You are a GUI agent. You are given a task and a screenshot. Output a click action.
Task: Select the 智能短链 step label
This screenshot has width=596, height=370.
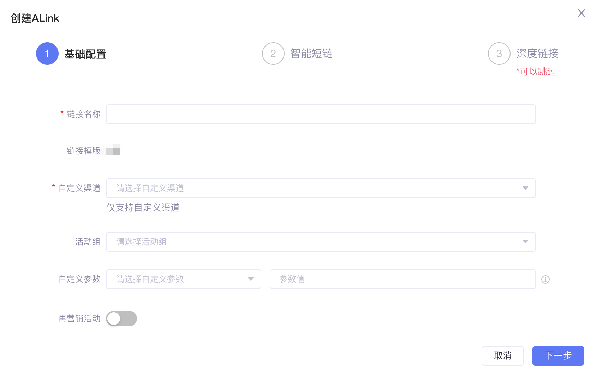(x=311, y=54)
